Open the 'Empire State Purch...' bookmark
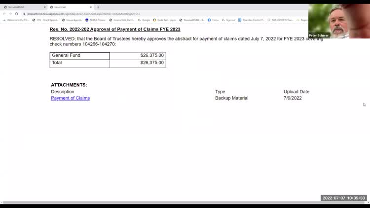The image size is (370, 208). tap(121, 20)
